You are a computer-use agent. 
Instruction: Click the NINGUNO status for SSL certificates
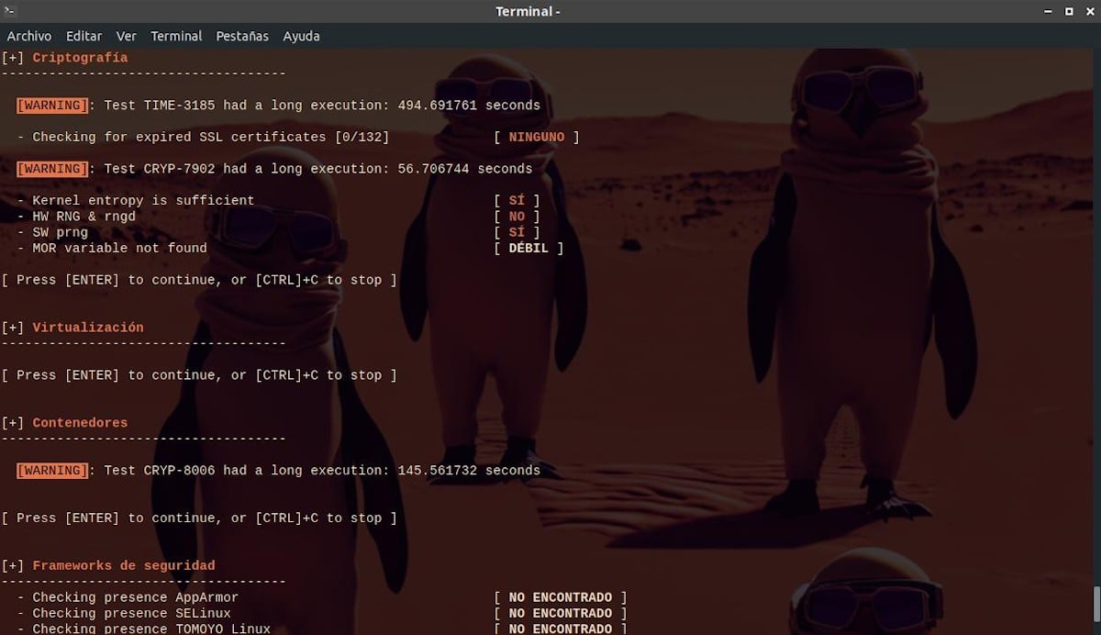click(537, 138)
